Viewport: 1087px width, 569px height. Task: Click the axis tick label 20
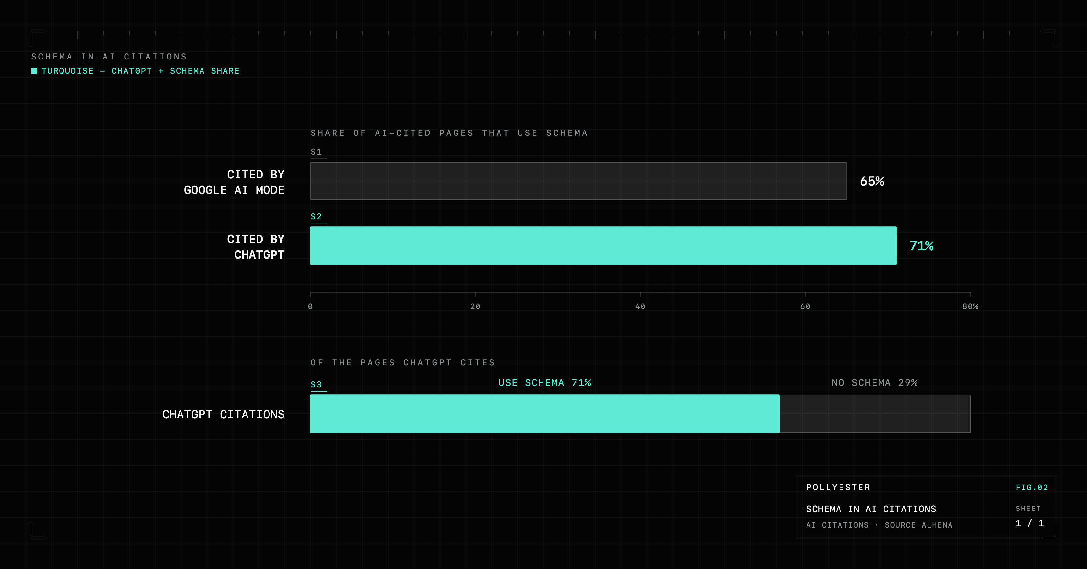475,306
